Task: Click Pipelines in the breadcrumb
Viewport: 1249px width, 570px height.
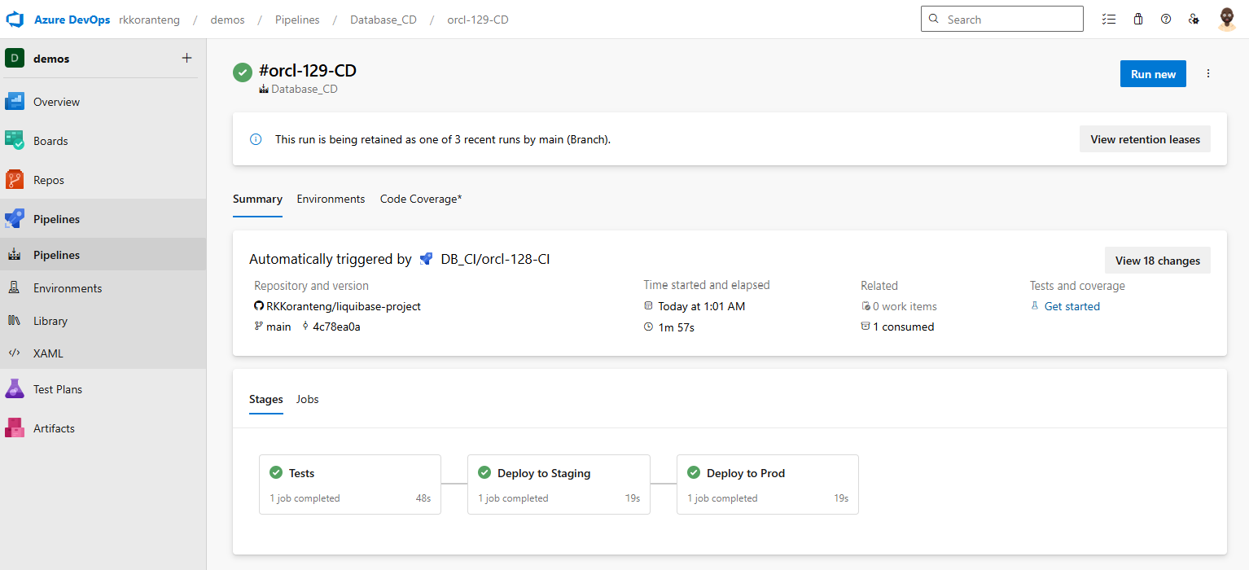Action: tap(297, 20)
